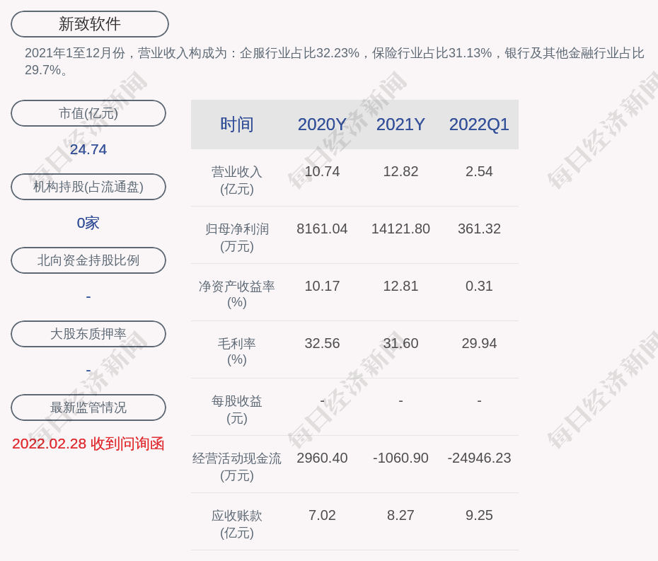
Task: Click the receivables cell 9.25
Action: 479,515
